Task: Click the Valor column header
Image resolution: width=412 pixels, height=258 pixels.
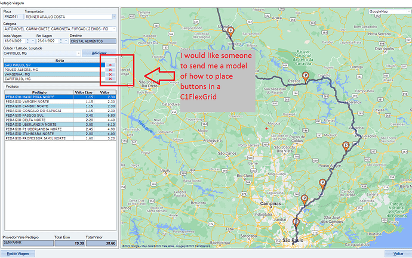Action: 105,92
